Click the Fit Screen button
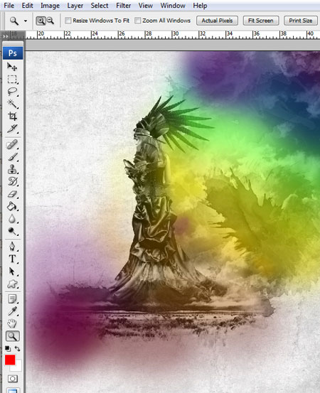This screenshot has height=393, width=320. tap(261, 21)
